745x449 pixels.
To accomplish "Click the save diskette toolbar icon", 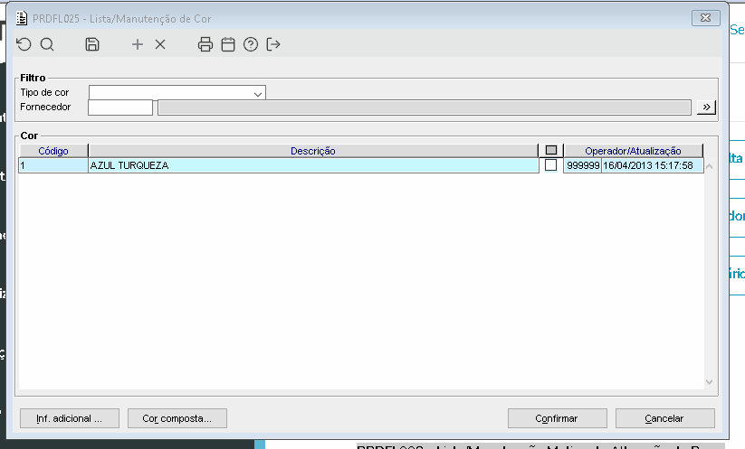I will pyautogui.click(x=92, y=44).
